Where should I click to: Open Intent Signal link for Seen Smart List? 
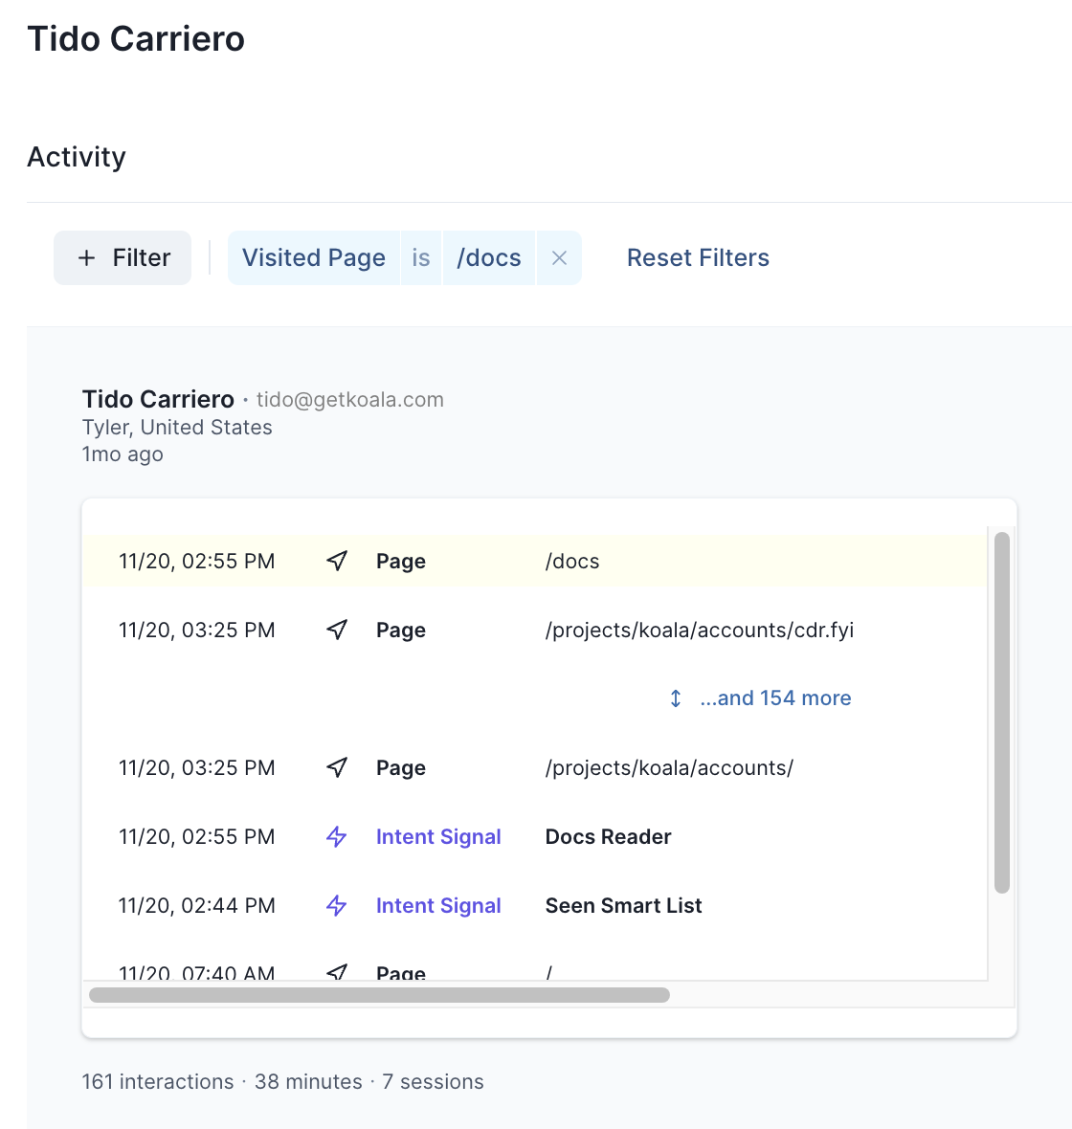(x=438, y=906)
